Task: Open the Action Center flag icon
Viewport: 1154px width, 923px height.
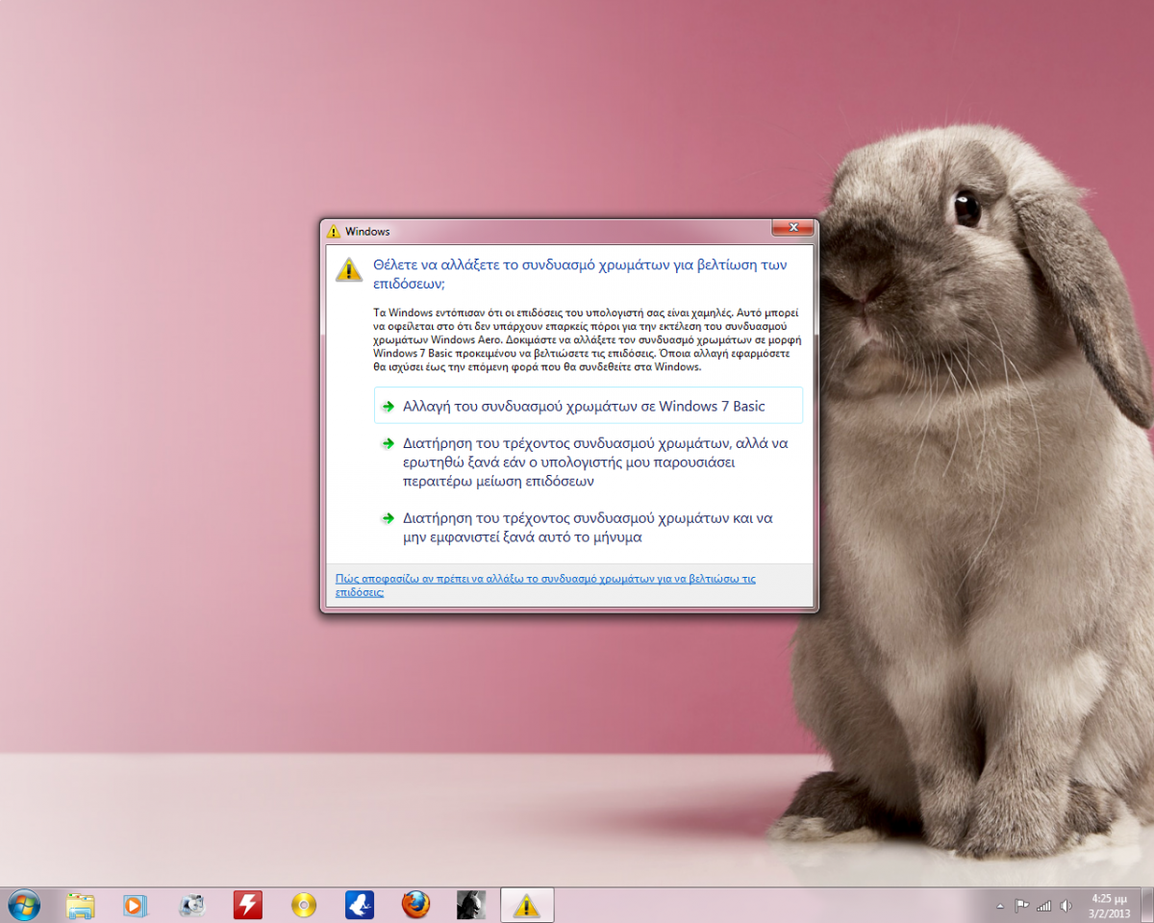Action: (x=1022, y=906)
